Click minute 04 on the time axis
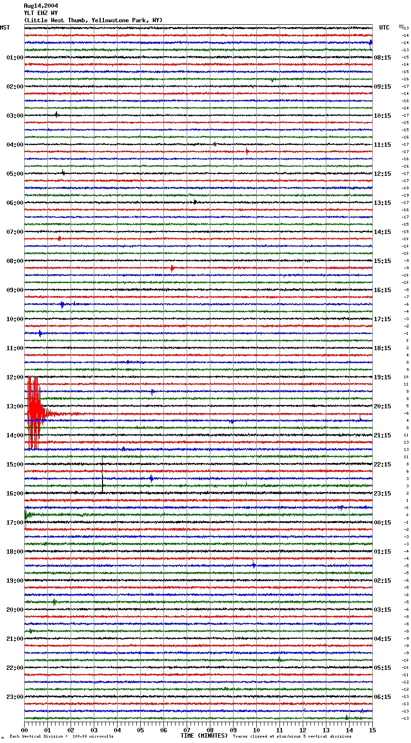The image size is (411, 743). pyautogui.click(x=117, y=730)
